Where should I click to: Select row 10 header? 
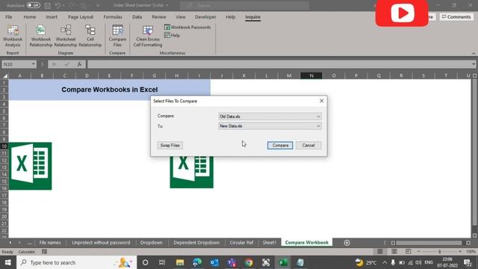click(4, 146)
